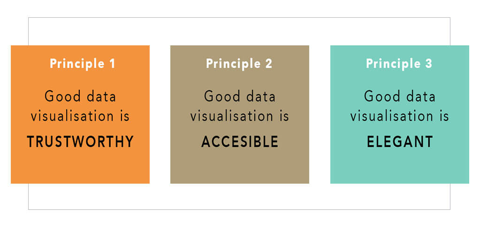Click "visualisation is" in the teal box
Image resolution: width=480 pixels, height=229 pixels.
400,116
